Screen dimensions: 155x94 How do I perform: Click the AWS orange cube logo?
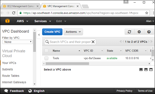(x=7, y=21)
